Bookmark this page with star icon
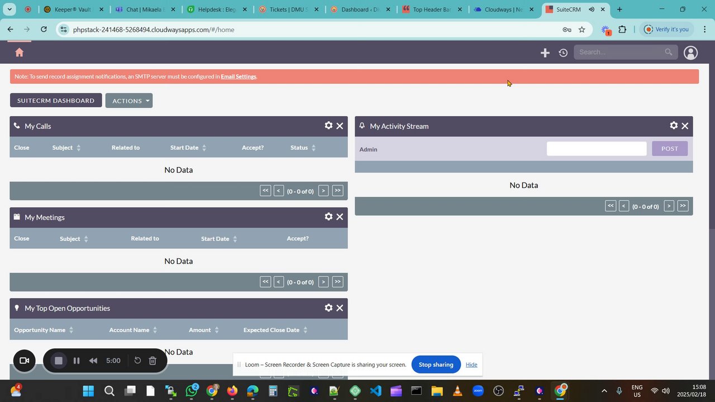Image resolution: width=715 pixels, height=402 pixels. (x=581, y=30)
